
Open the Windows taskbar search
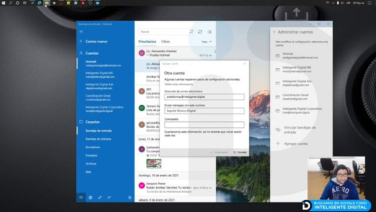[x=11, y=3]
